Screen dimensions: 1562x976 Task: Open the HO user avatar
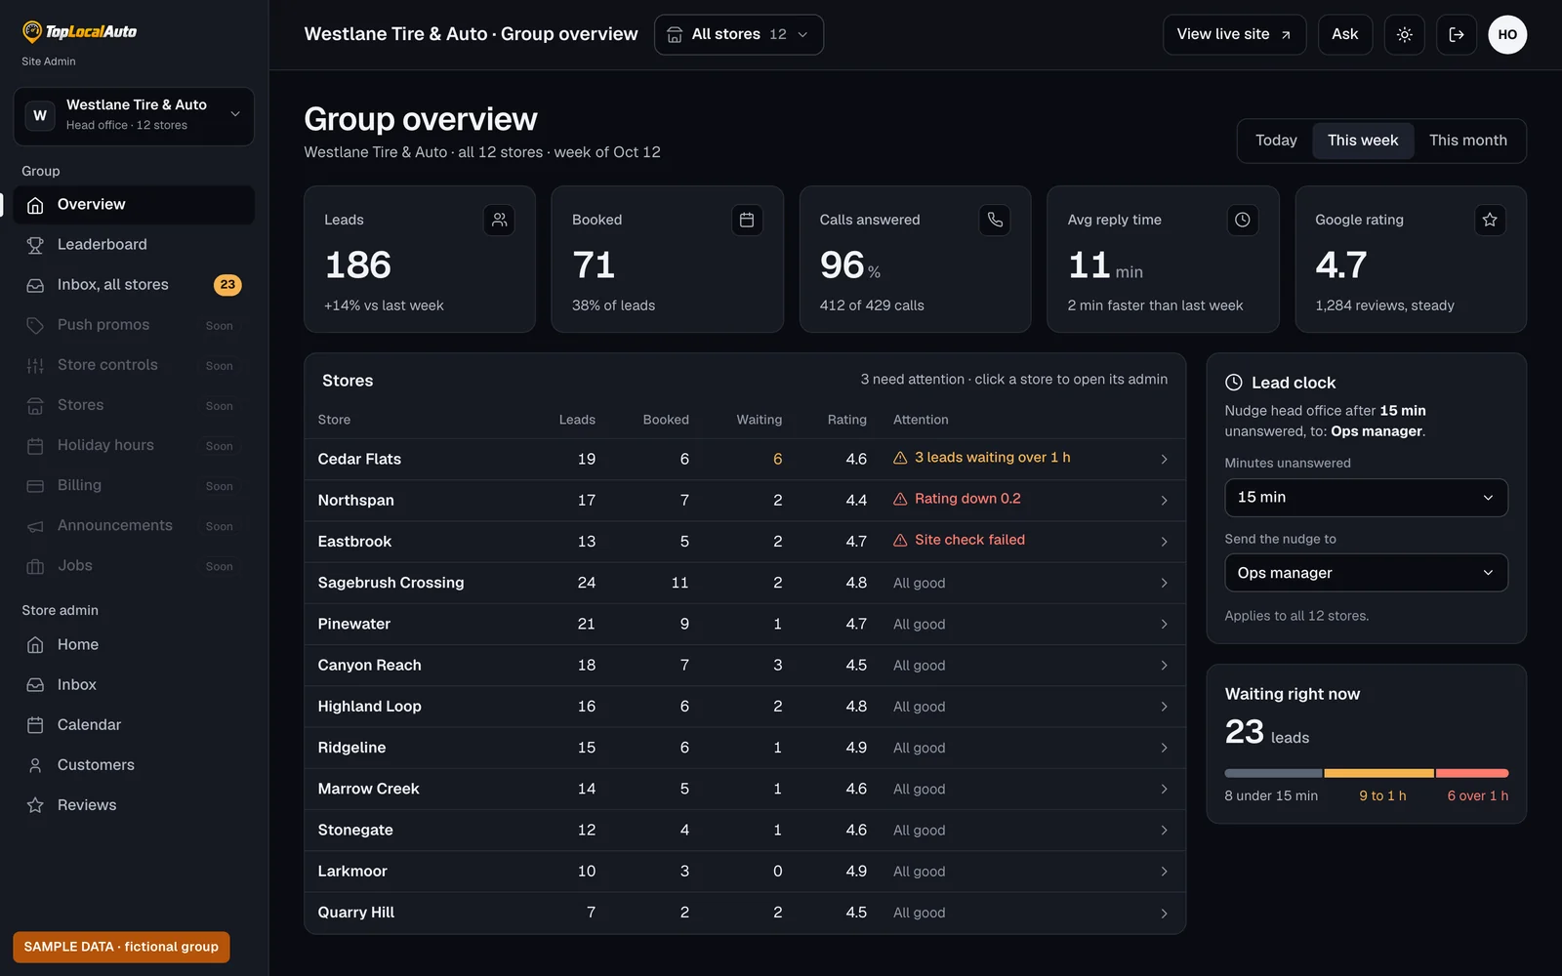point(1507,35)
